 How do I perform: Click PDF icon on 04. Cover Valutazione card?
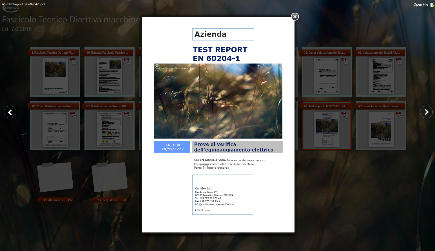(x=345, y=61)
